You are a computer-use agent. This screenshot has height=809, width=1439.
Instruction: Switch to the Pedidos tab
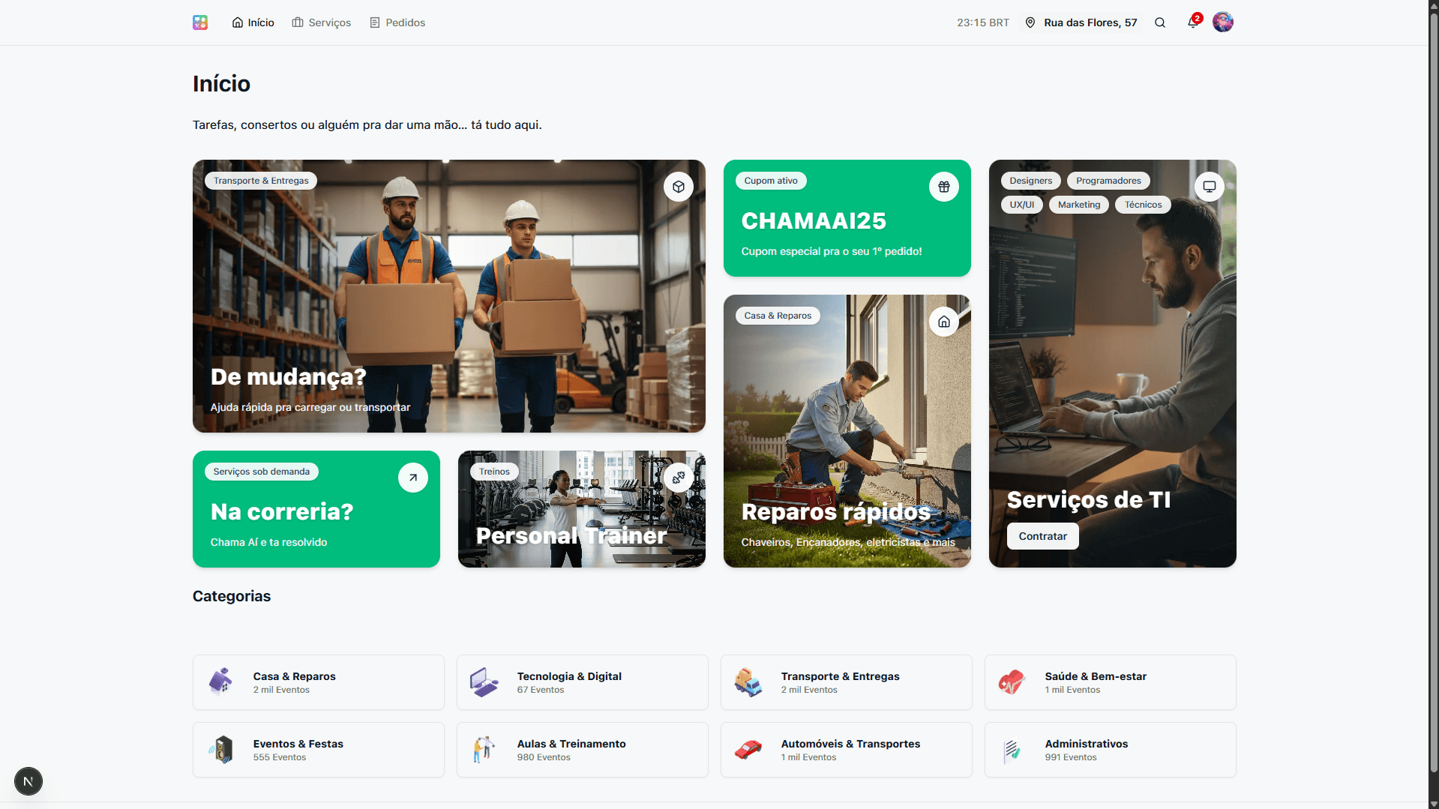tap(397, 22)
